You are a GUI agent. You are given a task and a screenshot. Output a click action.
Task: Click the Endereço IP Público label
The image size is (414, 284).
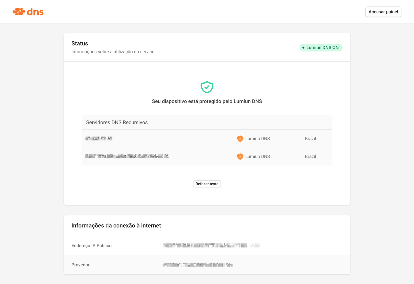click(x=91, y=246)
